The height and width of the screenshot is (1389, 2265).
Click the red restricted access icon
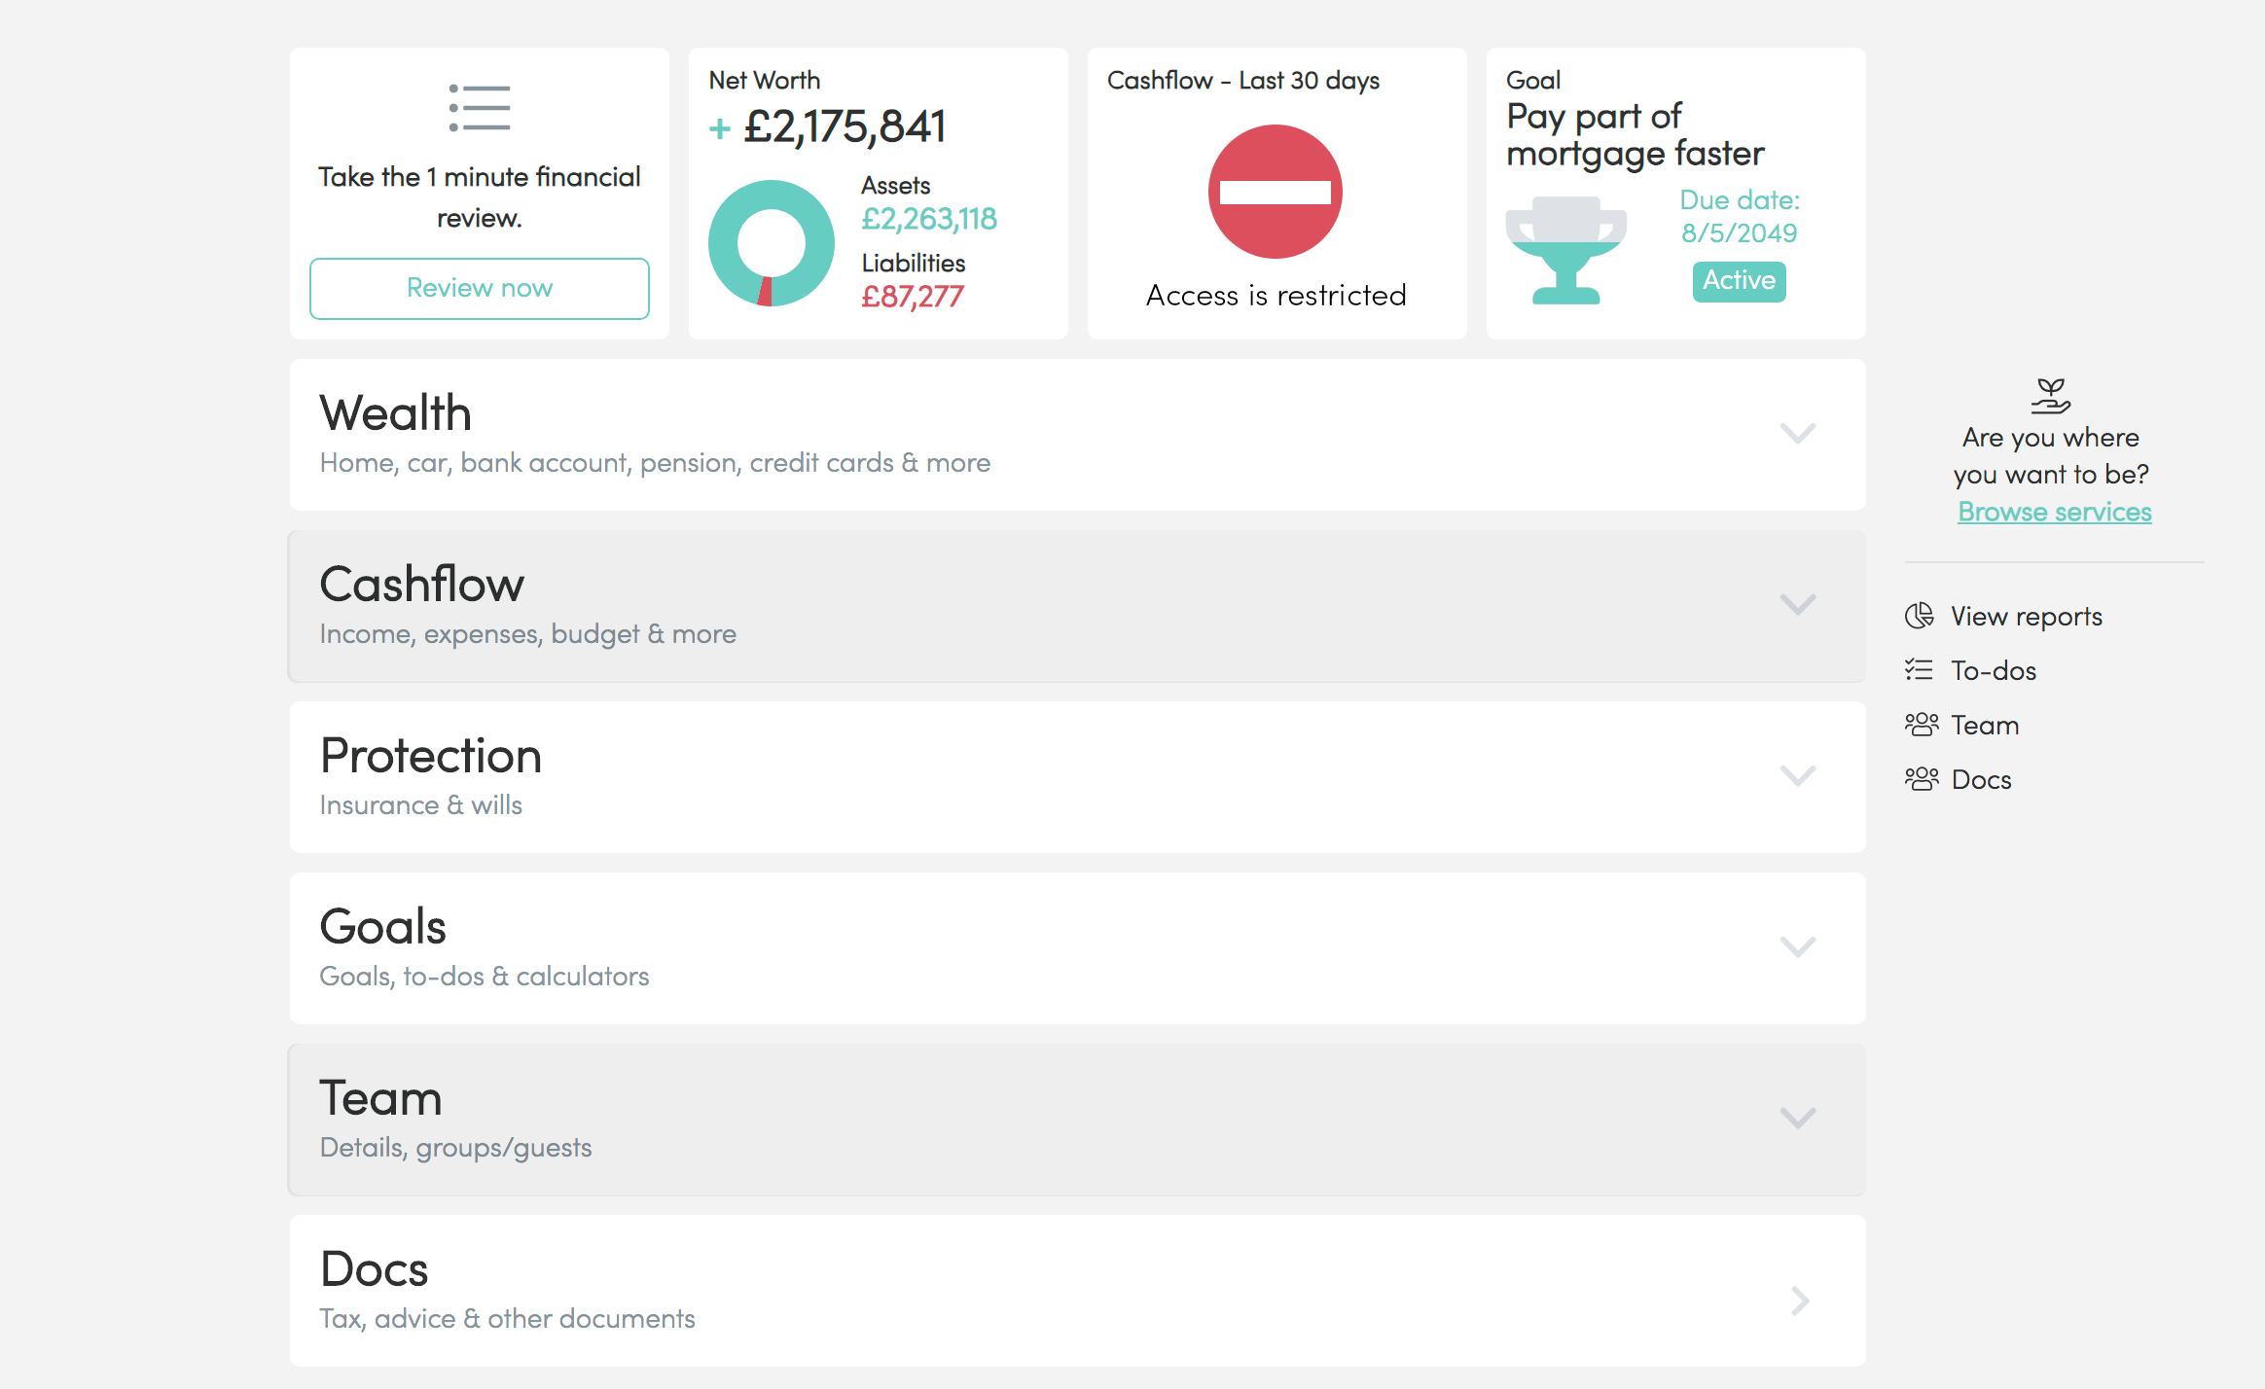(1276, 192)
